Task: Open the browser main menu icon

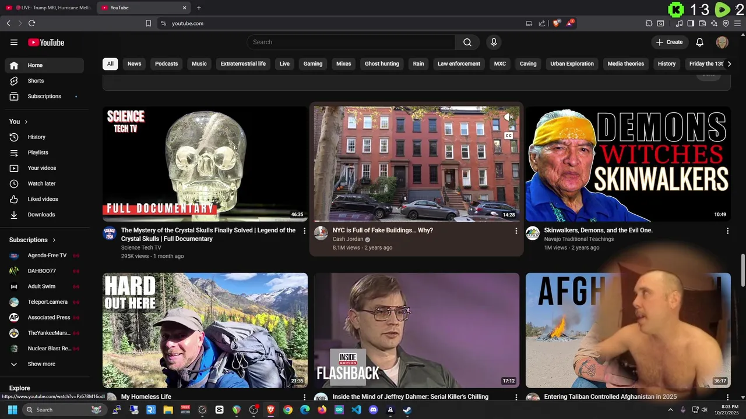Action: [x=738, y=23]
